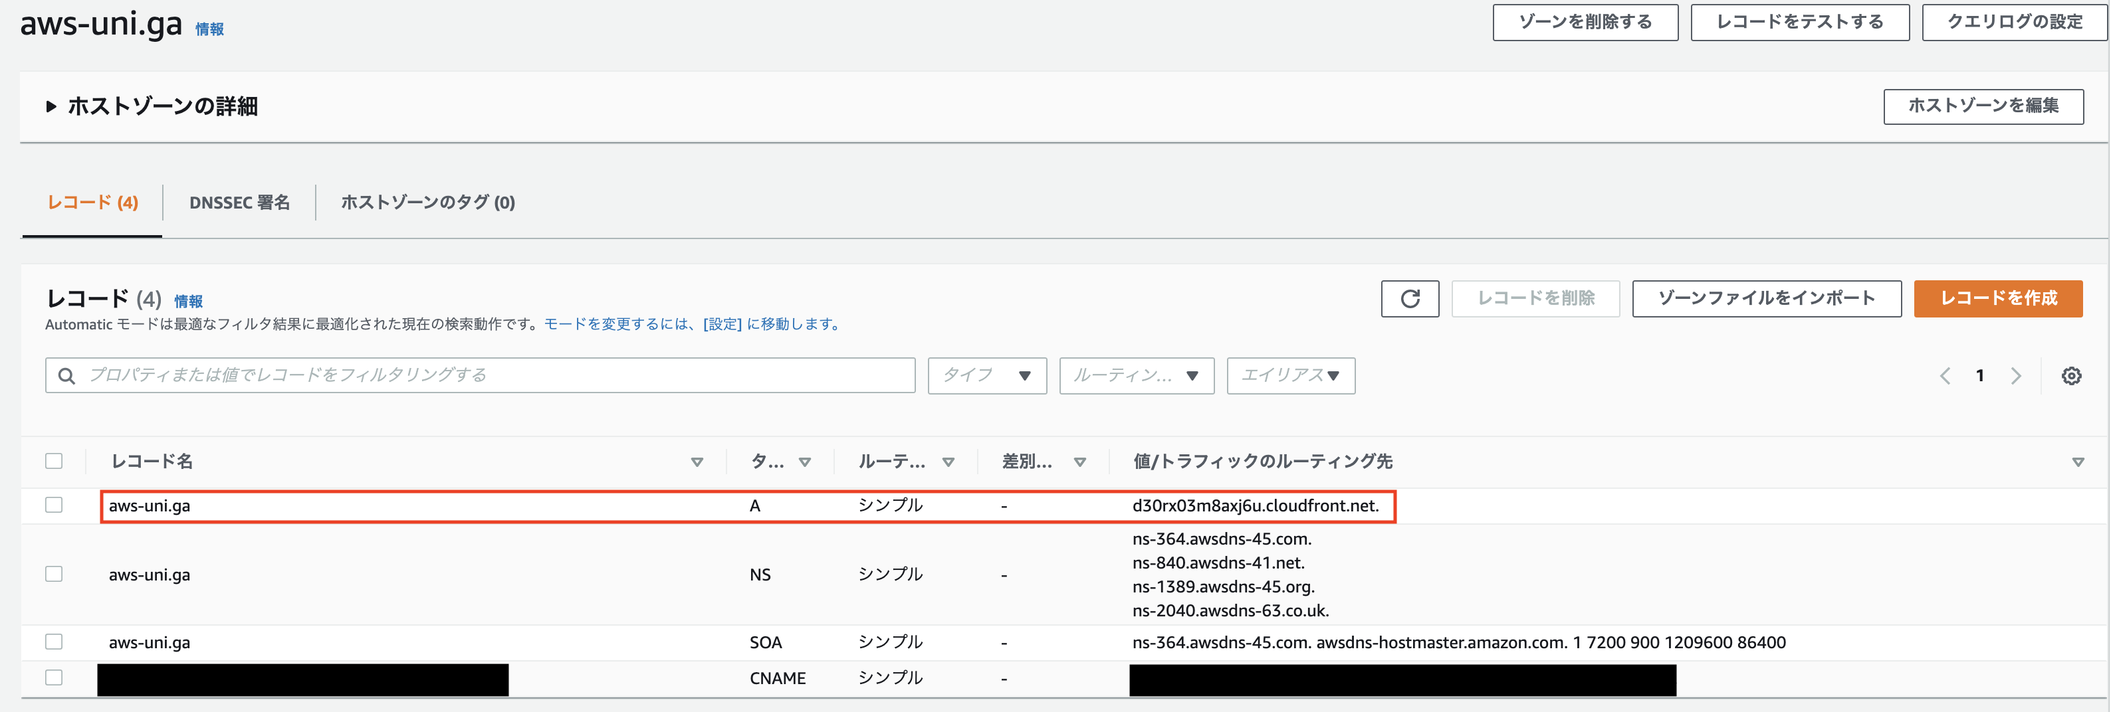2111x712 pixels.
Task: Click ns-1389.awsdns-45.org. value
Action: 1224,586
